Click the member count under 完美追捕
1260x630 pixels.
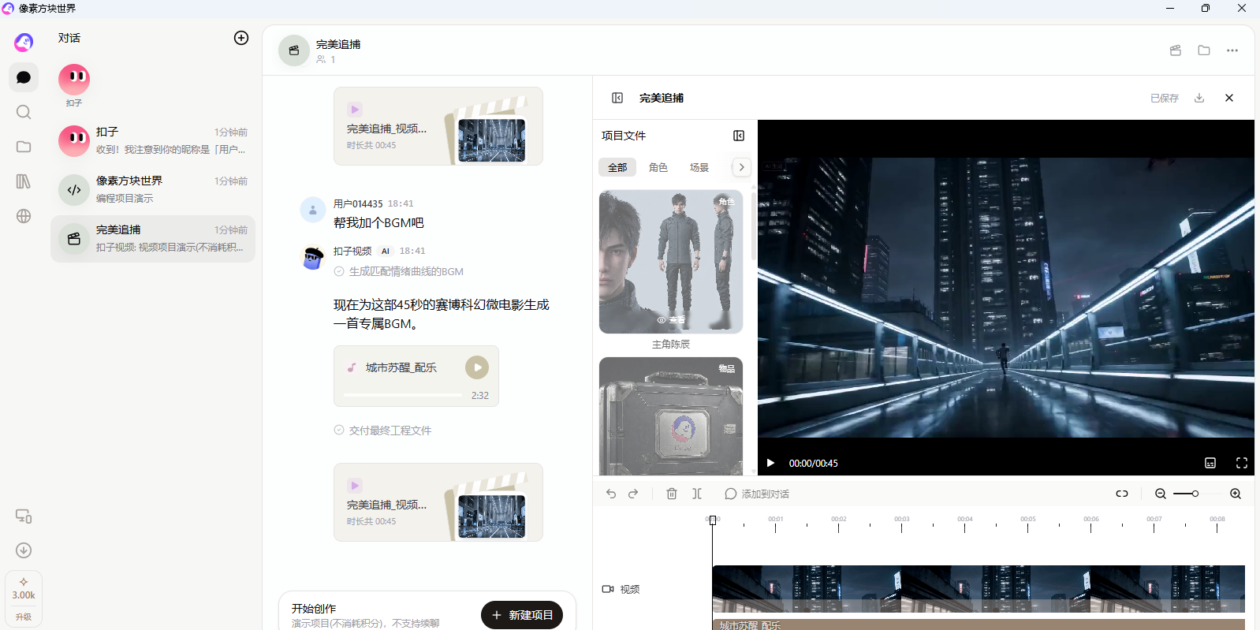tap(326, 59)
